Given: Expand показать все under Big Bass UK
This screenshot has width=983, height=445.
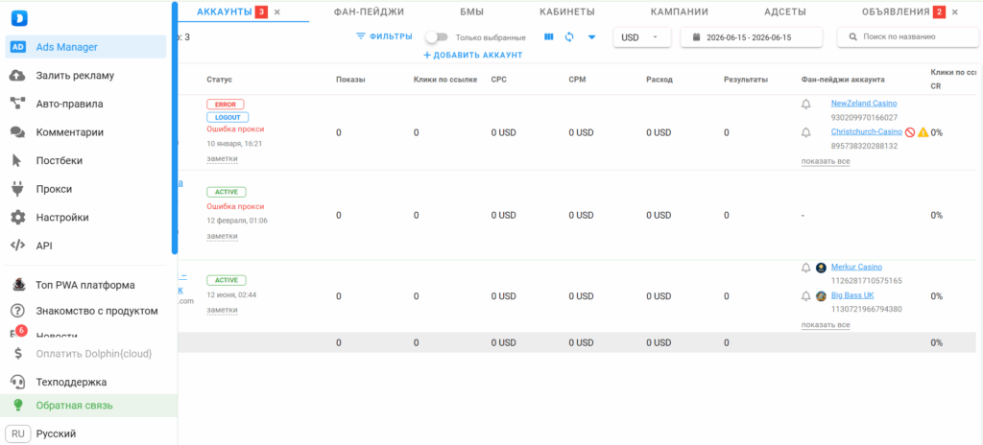Looking at the screenshot, I should tap(826, 325).
